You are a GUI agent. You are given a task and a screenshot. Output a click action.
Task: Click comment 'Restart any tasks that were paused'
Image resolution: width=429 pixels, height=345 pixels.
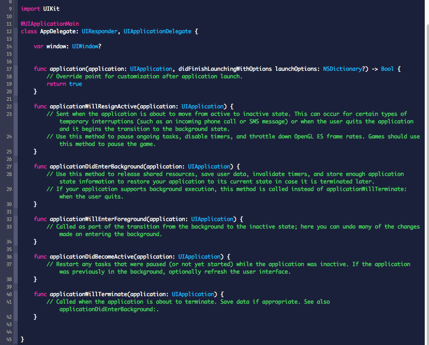click(228, 268)
